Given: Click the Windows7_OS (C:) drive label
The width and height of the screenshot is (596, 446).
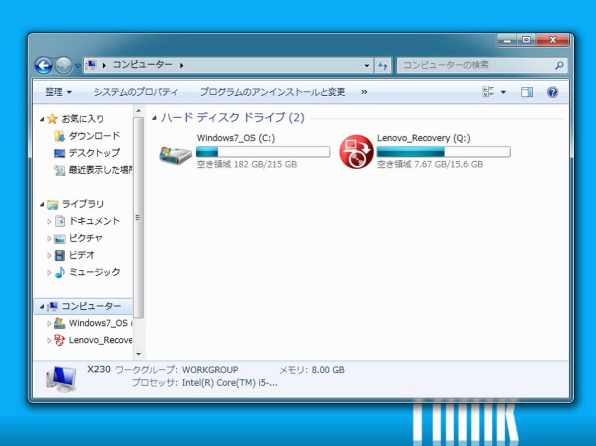Looking at the screenshot, I should point(236,138).
